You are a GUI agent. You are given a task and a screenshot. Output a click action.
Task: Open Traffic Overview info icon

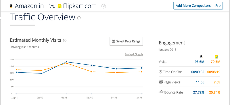click(x=79, y=18)
